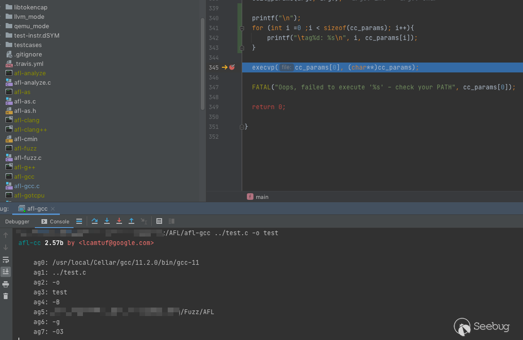
Task: Select the afl-gcc debug session tab
Action: click(37, 209)
